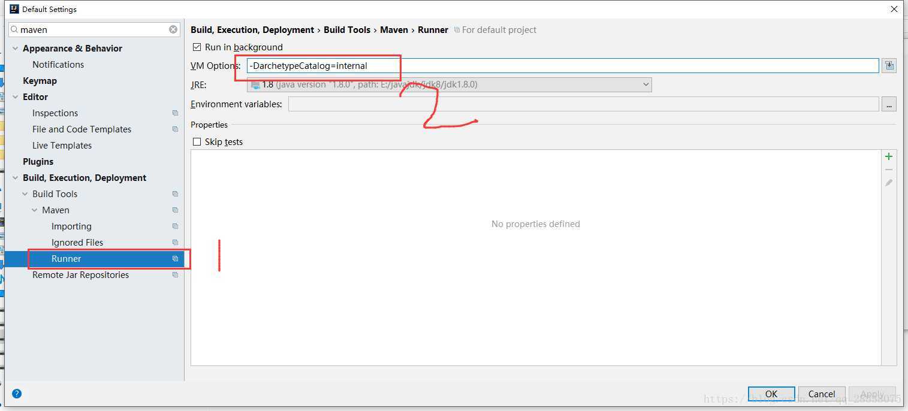Select Importing under Maven
The height and width of the screenshot is (411, 908).
click(71, 226)
